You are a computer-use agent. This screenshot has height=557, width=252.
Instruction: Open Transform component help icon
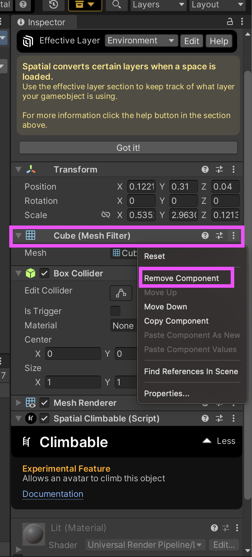pos(205,169)
